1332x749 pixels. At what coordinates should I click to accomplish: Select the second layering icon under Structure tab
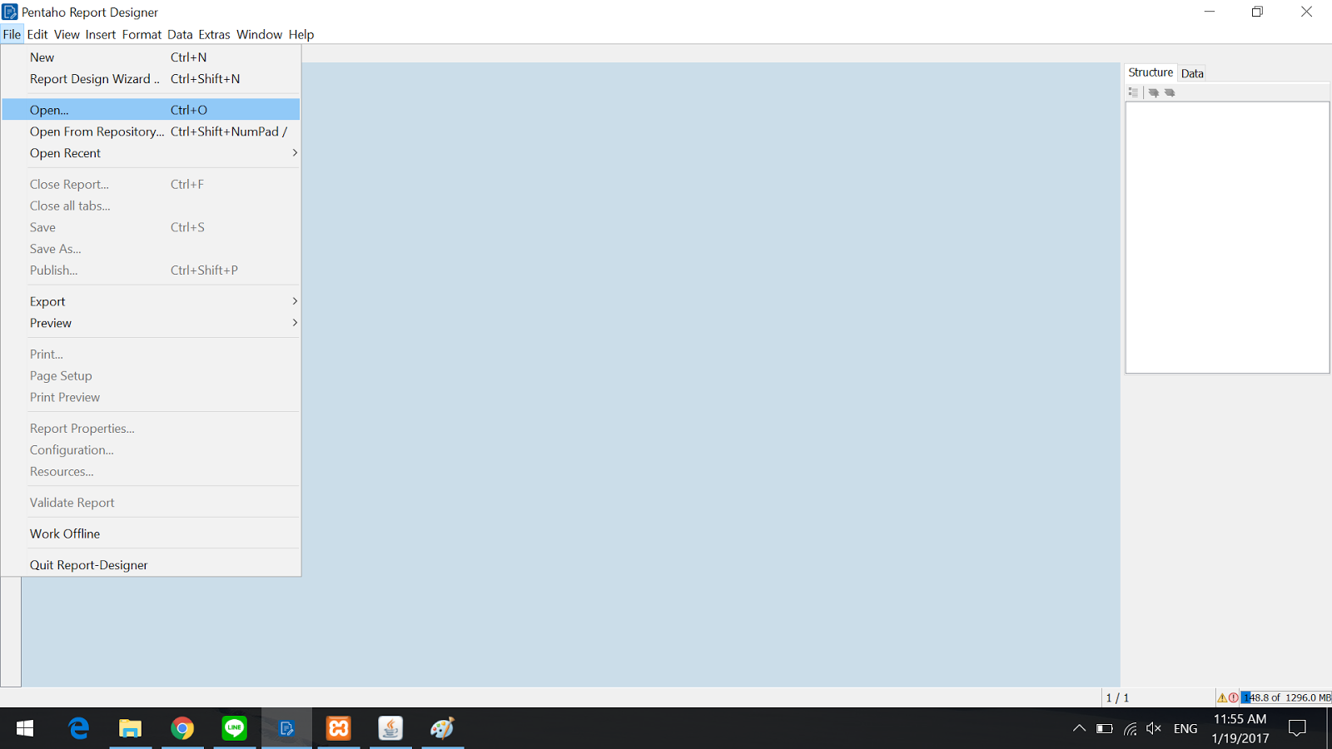pyautogui.click(x=1170, y=92)
